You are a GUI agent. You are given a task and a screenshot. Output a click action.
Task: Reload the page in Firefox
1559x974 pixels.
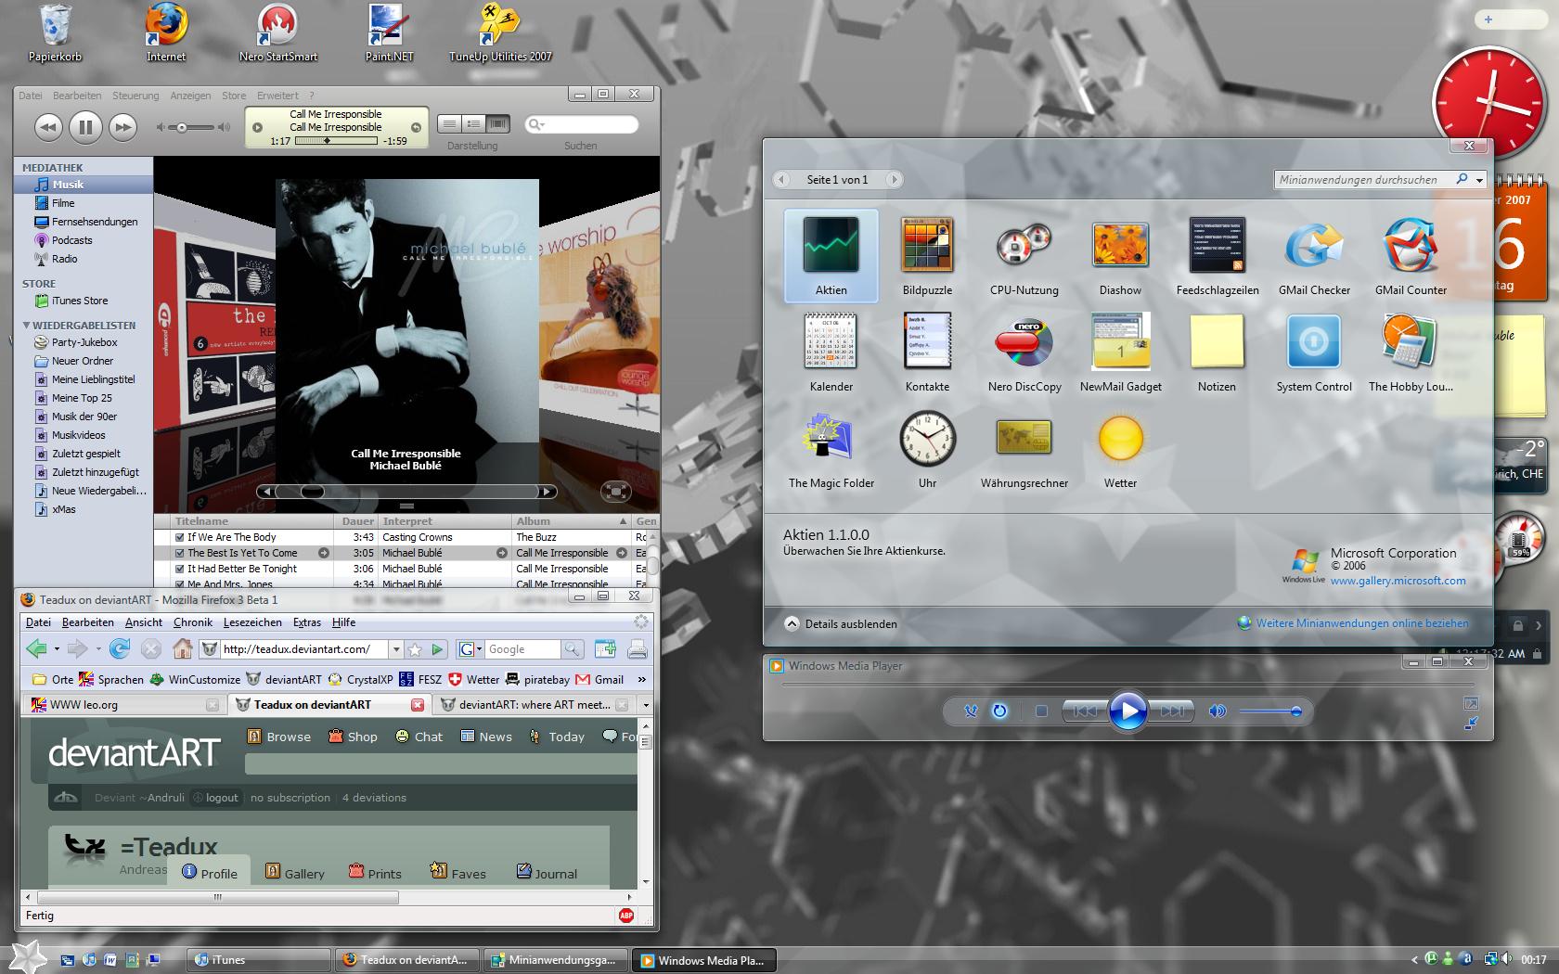click(120, 649)
